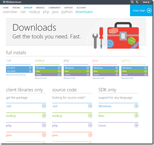Click the VS 2010 install button
Image resolution: width=154 pixels, height=145 pixels.
coord(19,71)
